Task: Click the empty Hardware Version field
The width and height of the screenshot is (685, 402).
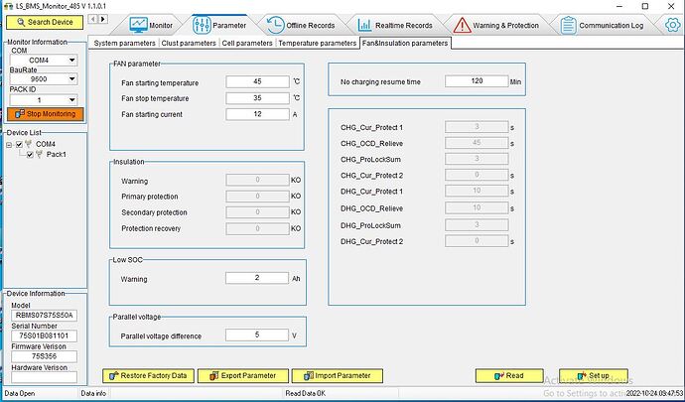Action: [44, 377]
